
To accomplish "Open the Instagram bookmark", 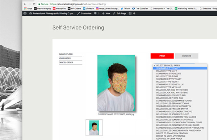I will coord(107,9).
